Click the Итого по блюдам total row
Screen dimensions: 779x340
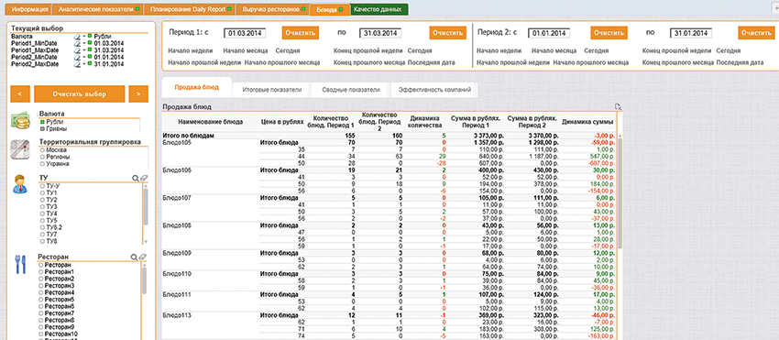coord(389,136)
